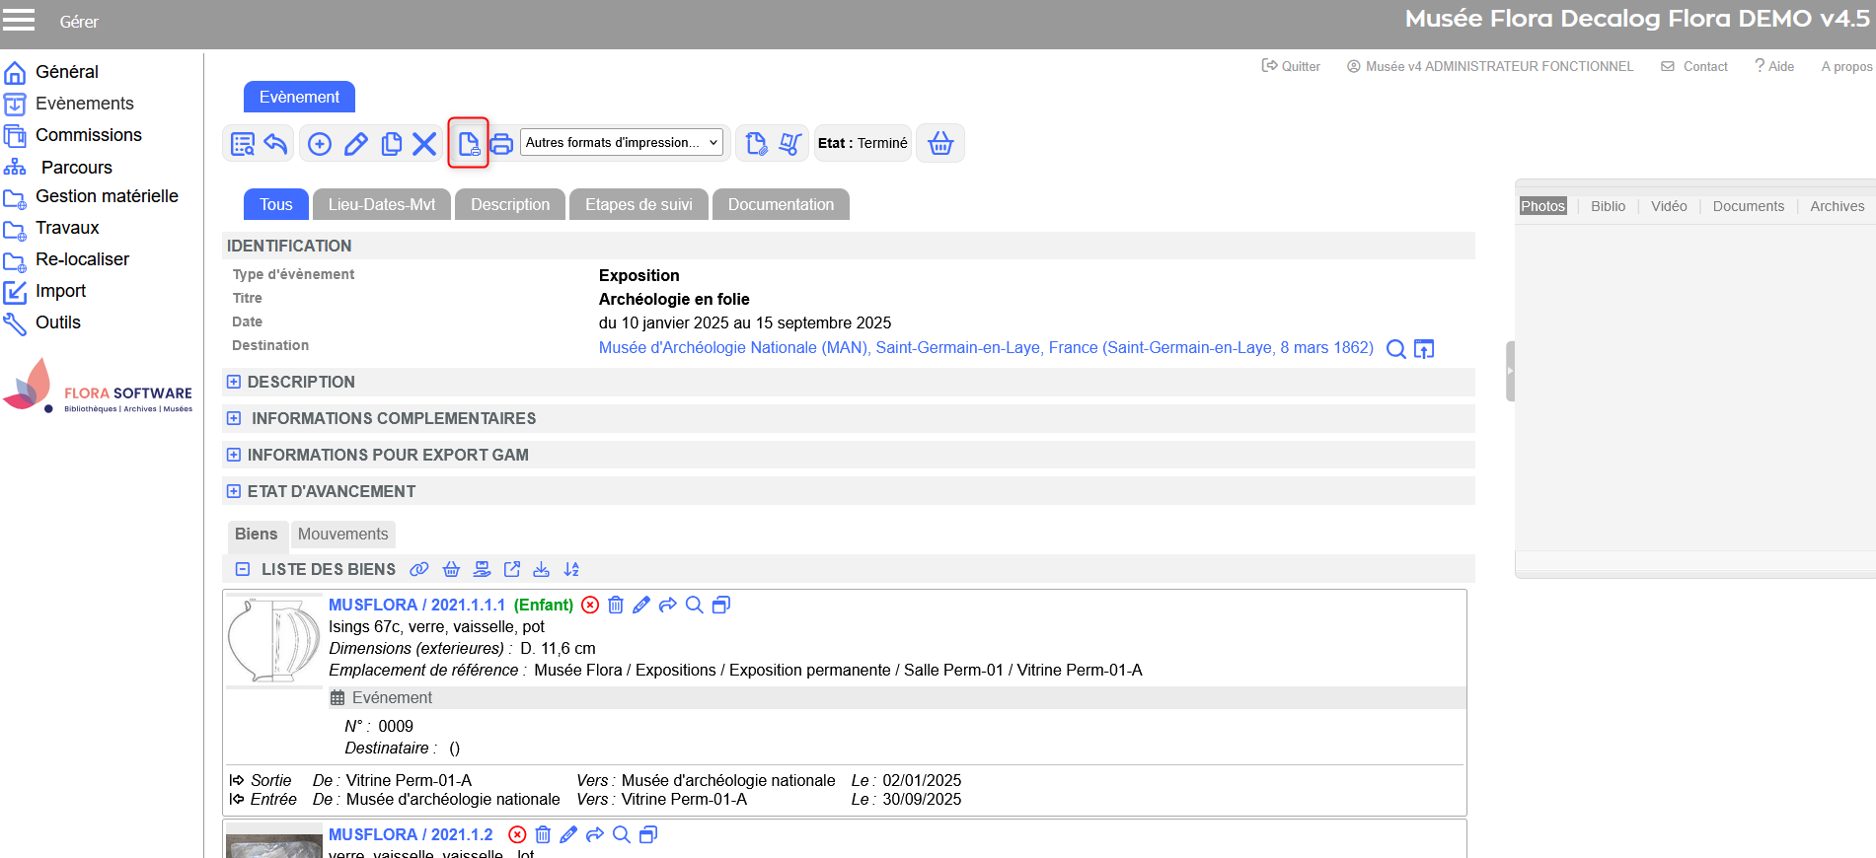Expand the ETAT D'AVANCEMENT section
The height and width of the screenshot is (858, 1876).
coord(234,491)
